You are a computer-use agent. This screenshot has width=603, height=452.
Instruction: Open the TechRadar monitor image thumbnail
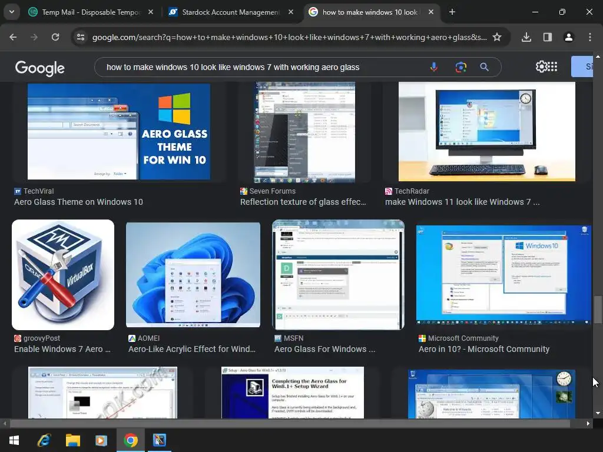487,131
